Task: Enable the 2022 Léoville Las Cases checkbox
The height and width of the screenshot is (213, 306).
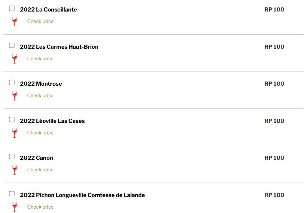Action: click(12, 120)
